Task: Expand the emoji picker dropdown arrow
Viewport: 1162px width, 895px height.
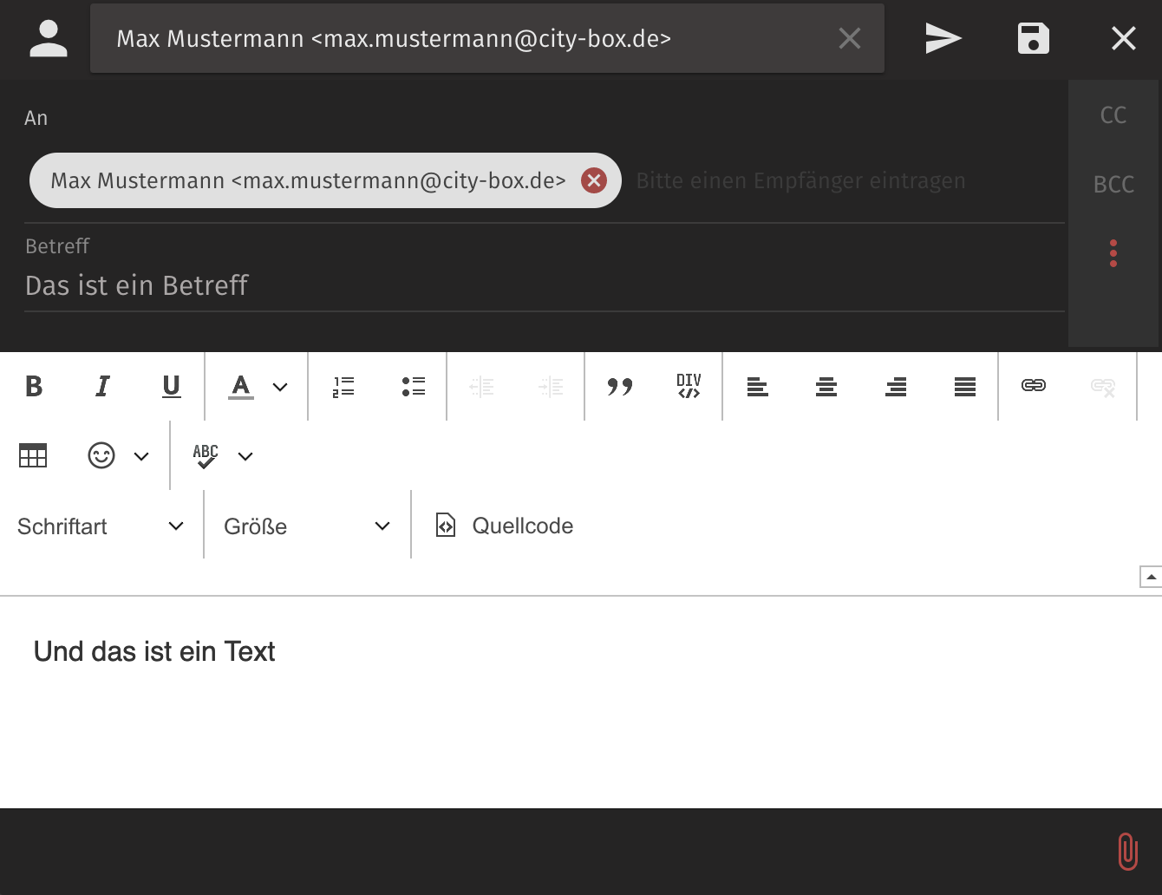Action: coord(141,456)
